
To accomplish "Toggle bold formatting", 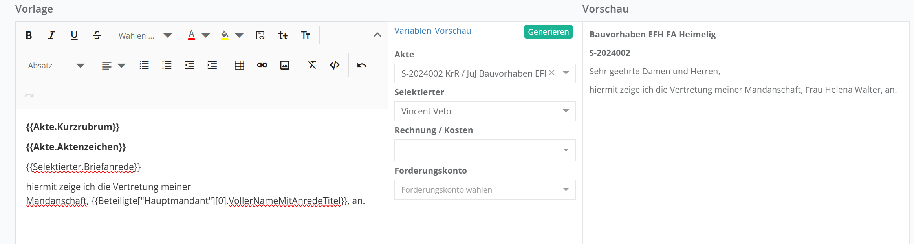I will pyautogui.click(x=29, y=35).
